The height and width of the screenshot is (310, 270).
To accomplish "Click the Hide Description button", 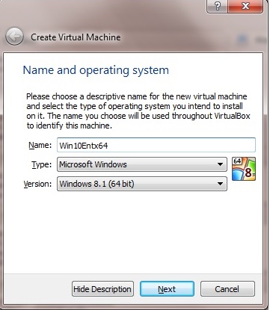I will [102, 289].
